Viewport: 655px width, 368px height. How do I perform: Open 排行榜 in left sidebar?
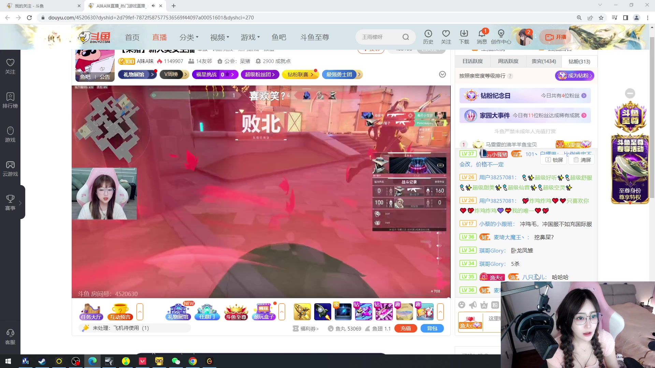(x=10, y=101)
